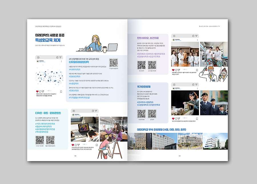Viewport: 257px width, 184px height.
Task: Tap the red heart under the network graphic post
Action: click(37, 91)
